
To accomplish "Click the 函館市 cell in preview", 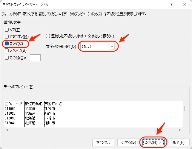I will [50, 113].
